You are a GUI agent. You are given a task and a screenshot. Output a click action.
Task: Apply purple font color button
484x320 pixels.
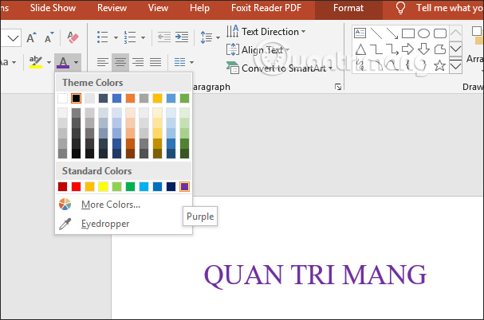(63, 63)
